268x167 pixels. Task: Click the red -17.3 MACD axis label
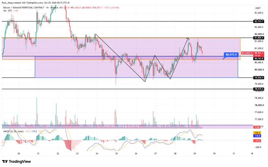[257, 141]
